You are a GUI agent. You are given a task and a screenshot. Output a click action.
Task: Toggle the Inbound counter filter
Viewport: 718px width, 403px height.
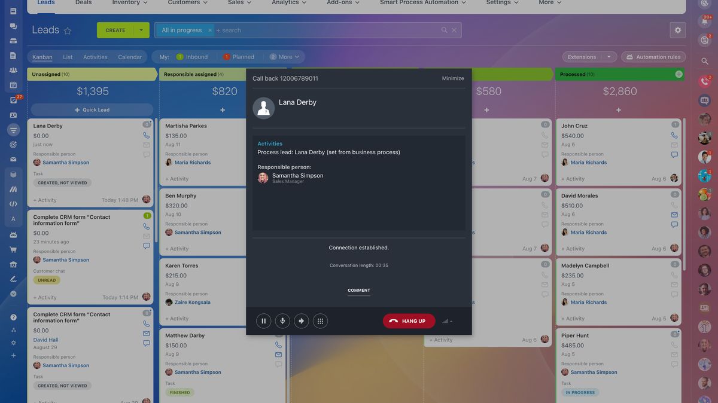(x=191, y=57)
